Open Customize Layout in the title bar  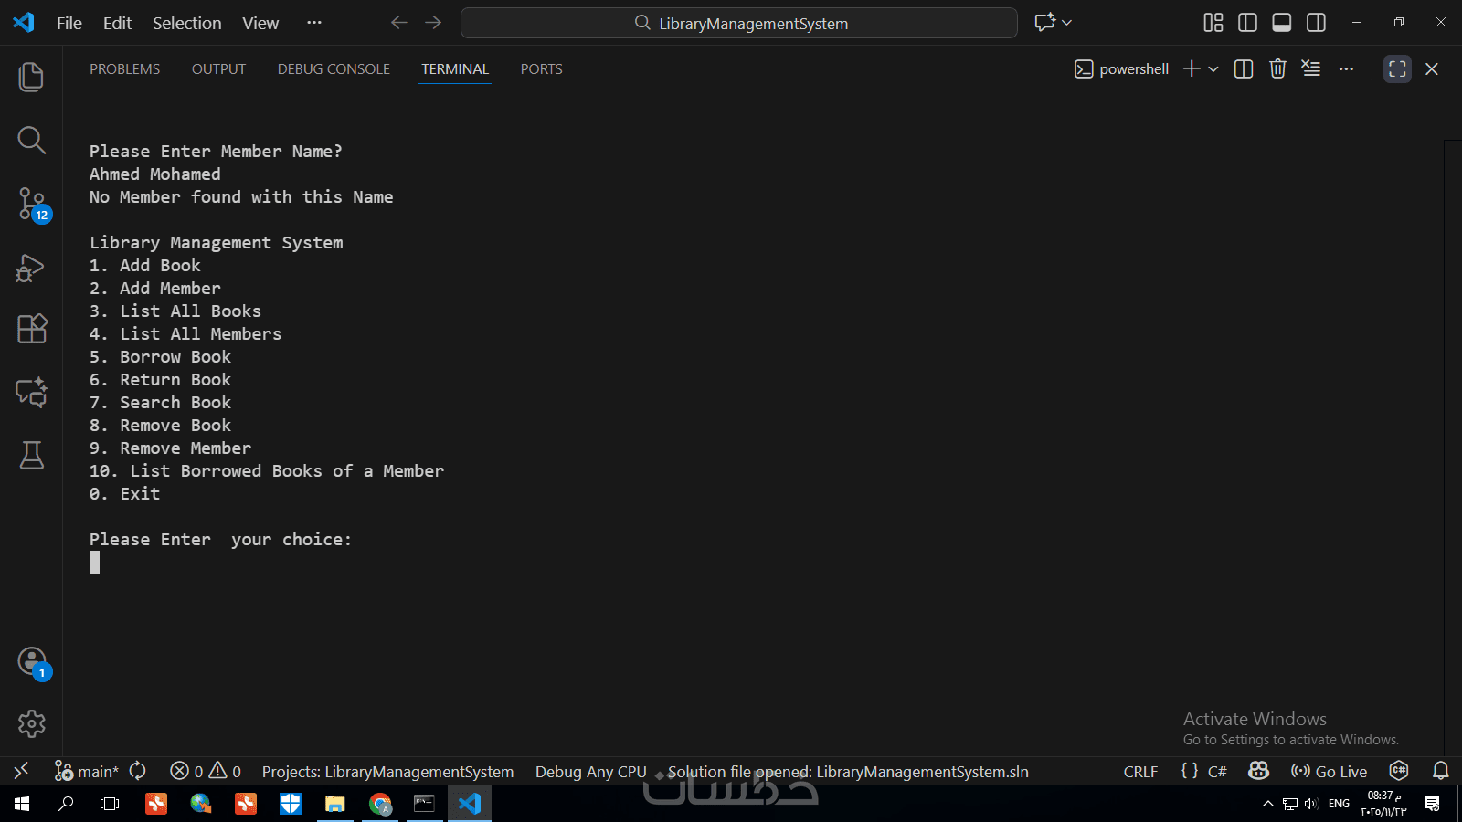point(1213,23)
